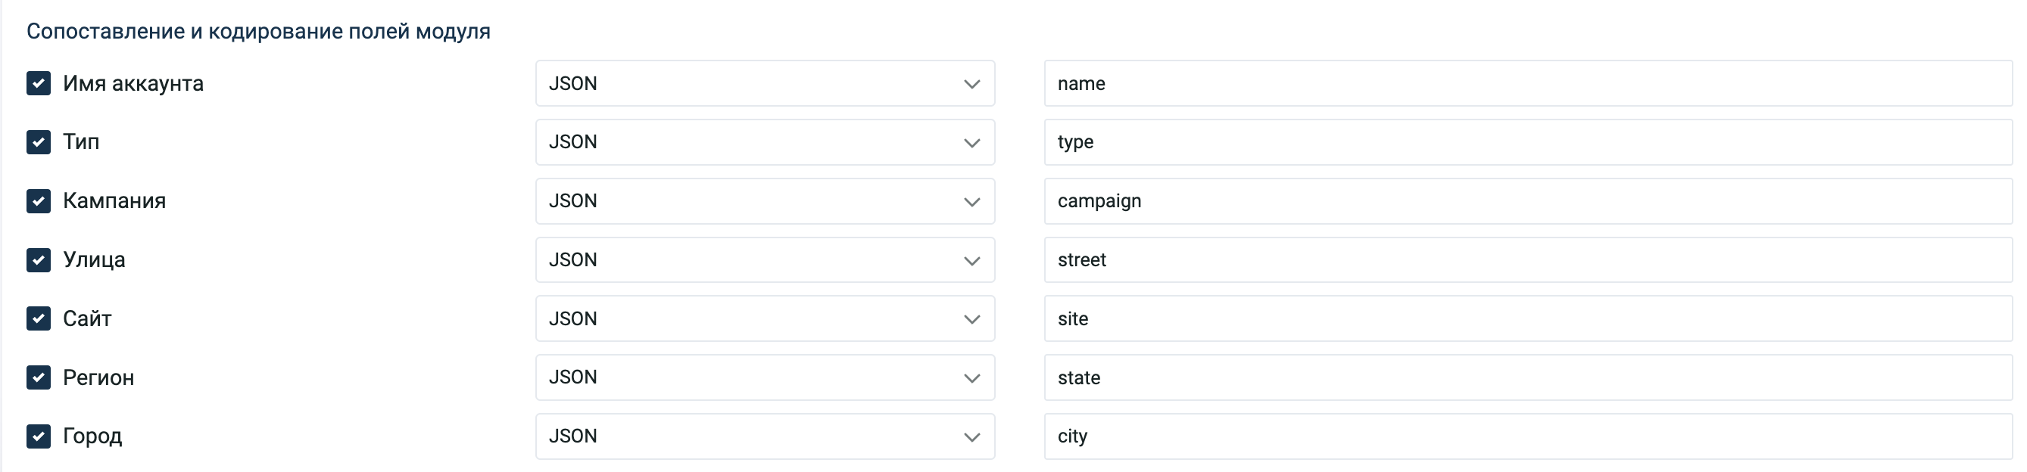Image resolution: width=2027 pixels, height=472 pixels.
Task: Focus the campaign text field
Action: (1528, 201)
